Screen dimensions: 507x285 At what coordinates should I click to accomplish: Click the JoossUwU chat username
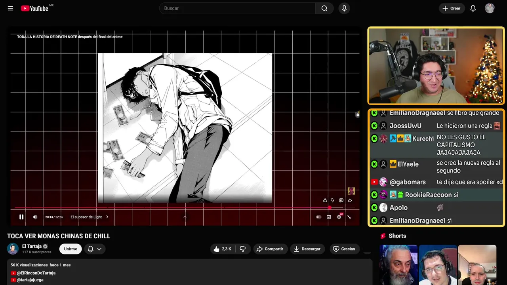406,126
